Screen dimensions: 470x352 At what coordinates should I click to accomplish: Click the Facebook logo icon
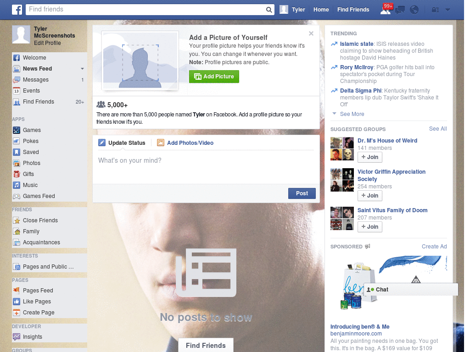(17, 10)
